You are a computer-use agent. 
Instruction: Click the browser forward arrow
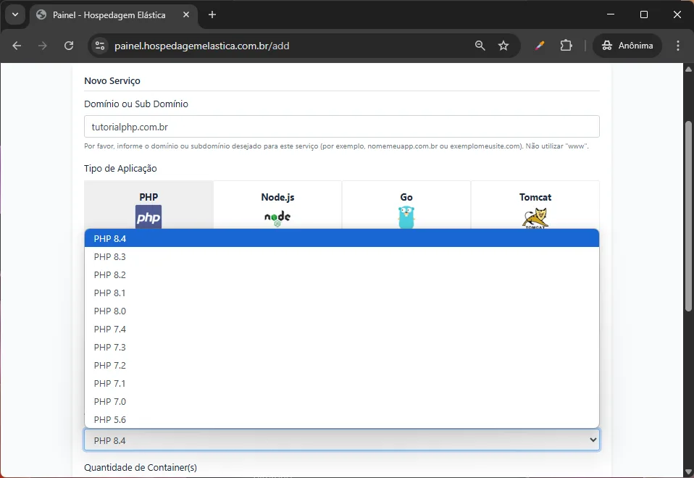[43, 46]
